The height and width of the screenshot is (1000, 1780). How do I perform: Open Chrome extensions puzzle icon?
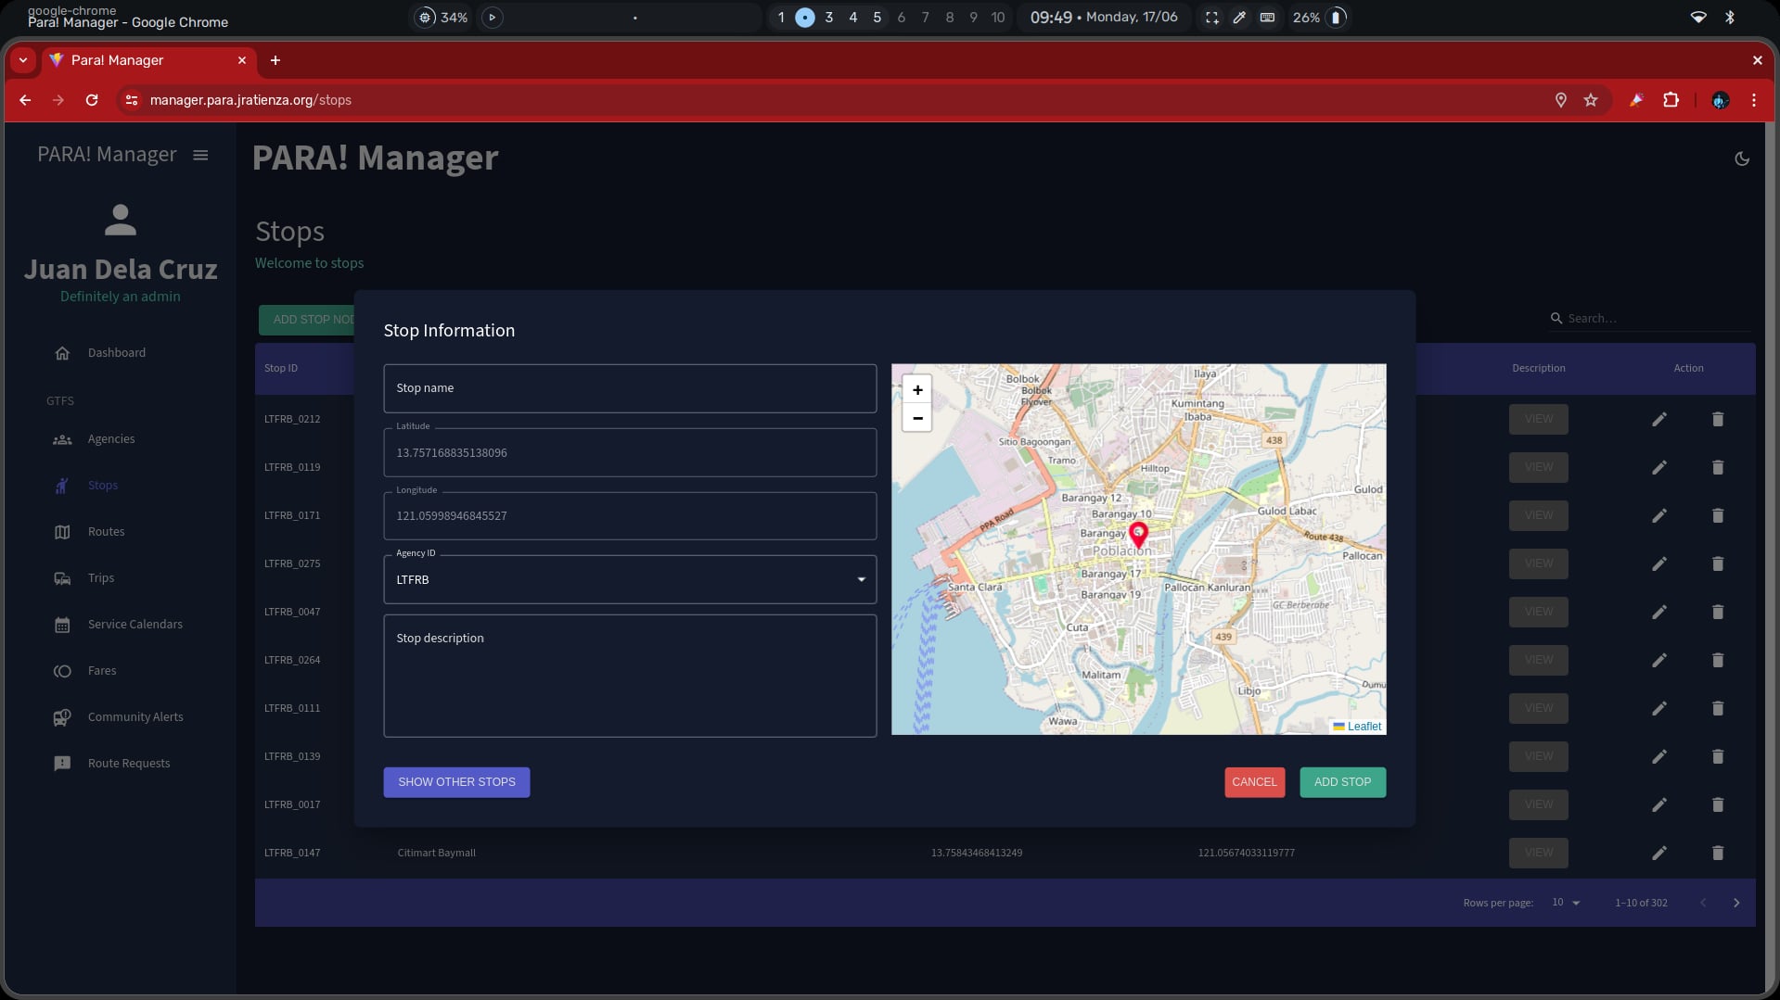click(1671, 100)
